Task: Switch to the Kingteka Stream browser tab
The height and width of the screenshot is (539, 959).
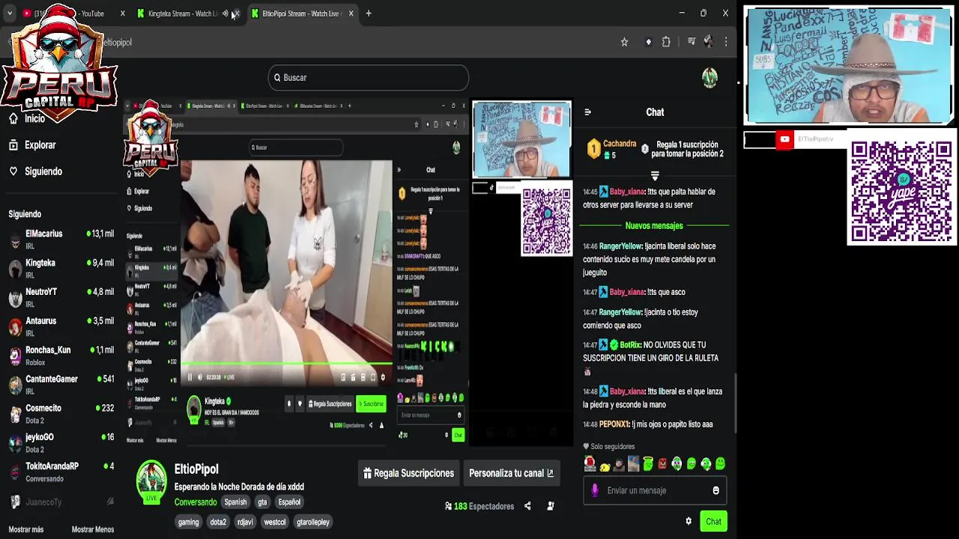Action: click(x=184, y=13)
